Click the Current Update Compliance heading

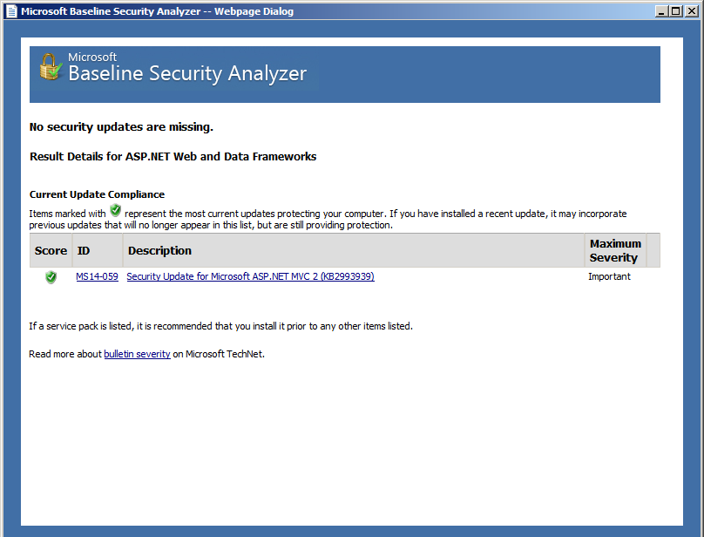[x=97, y=194]
